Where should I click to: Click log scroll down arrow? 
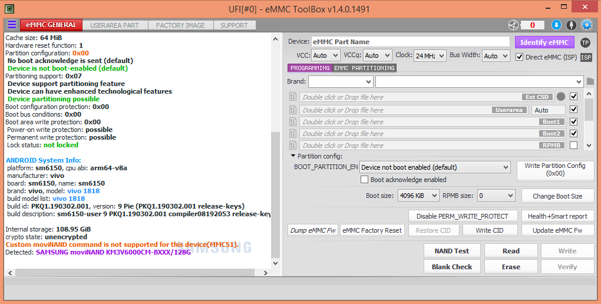[x=275, y=263]
